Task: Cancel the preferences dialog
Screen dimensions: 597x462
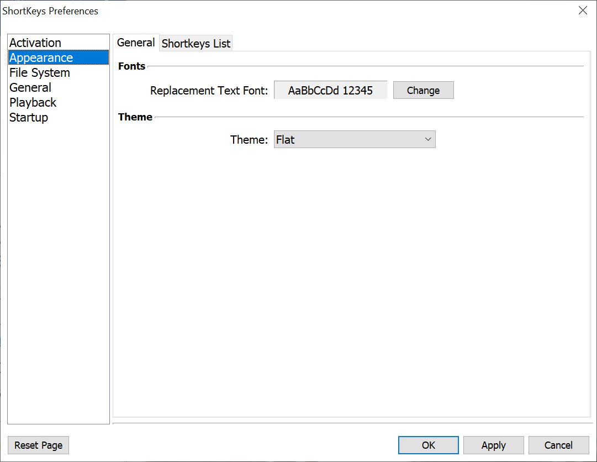Action: pyautogui.click(x=558, y=445)
